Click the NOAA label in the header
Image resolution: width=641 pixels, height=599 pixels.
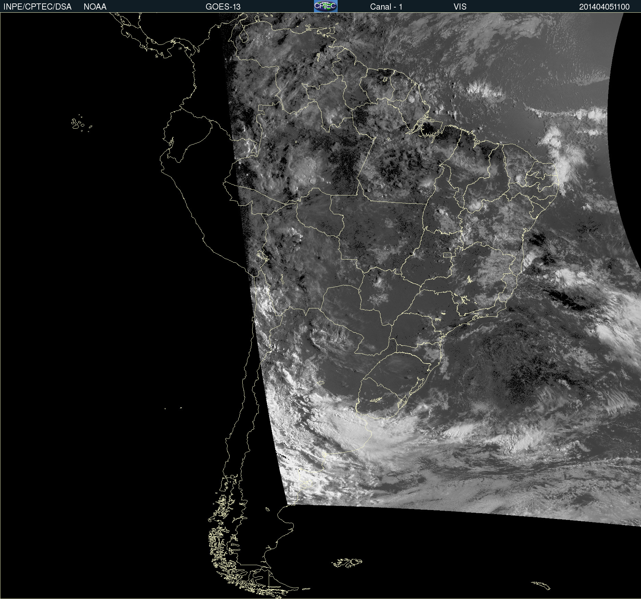pos(95,7)
